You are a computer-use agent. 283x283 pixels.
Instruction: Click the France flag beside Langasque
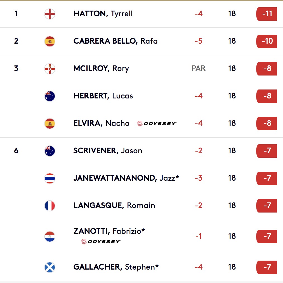pos(49,206)
